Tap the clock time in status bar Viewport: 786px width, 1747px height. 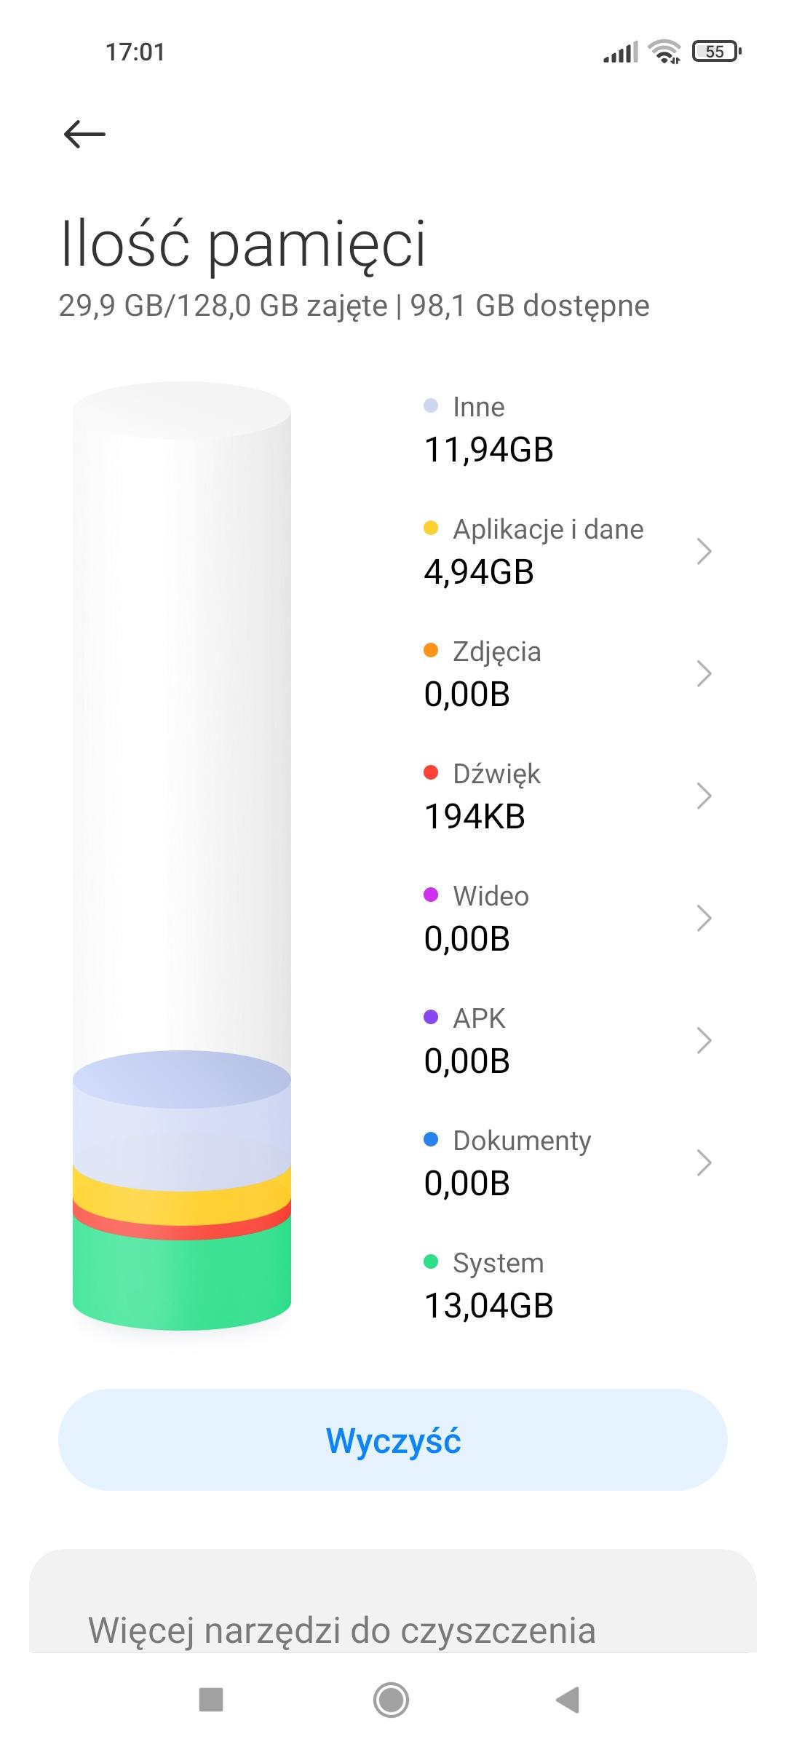[135, 52]
